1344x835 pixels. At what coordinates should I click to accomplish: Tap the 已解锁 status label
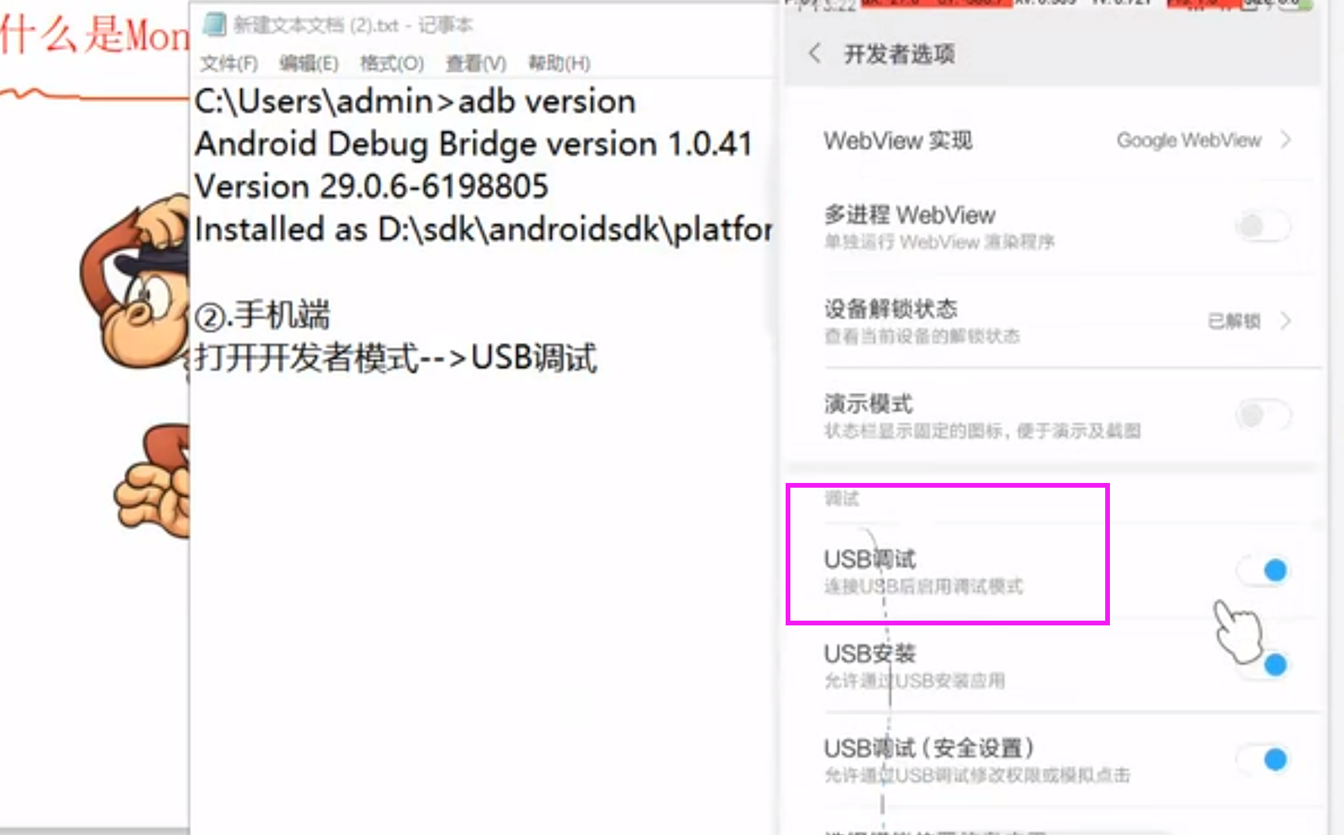[x=1234, y=321]
